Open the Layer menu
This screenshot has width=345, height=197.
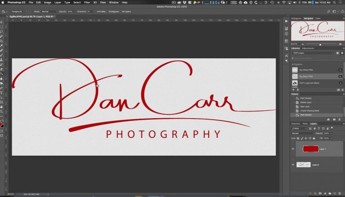click(x=57, y=2)
